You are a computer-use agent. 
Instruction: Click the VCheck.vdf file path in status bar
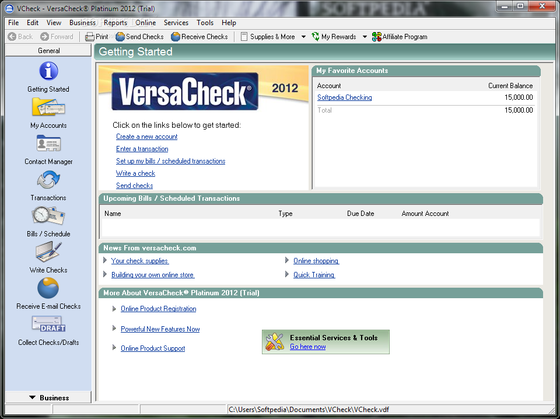[309, 409]
